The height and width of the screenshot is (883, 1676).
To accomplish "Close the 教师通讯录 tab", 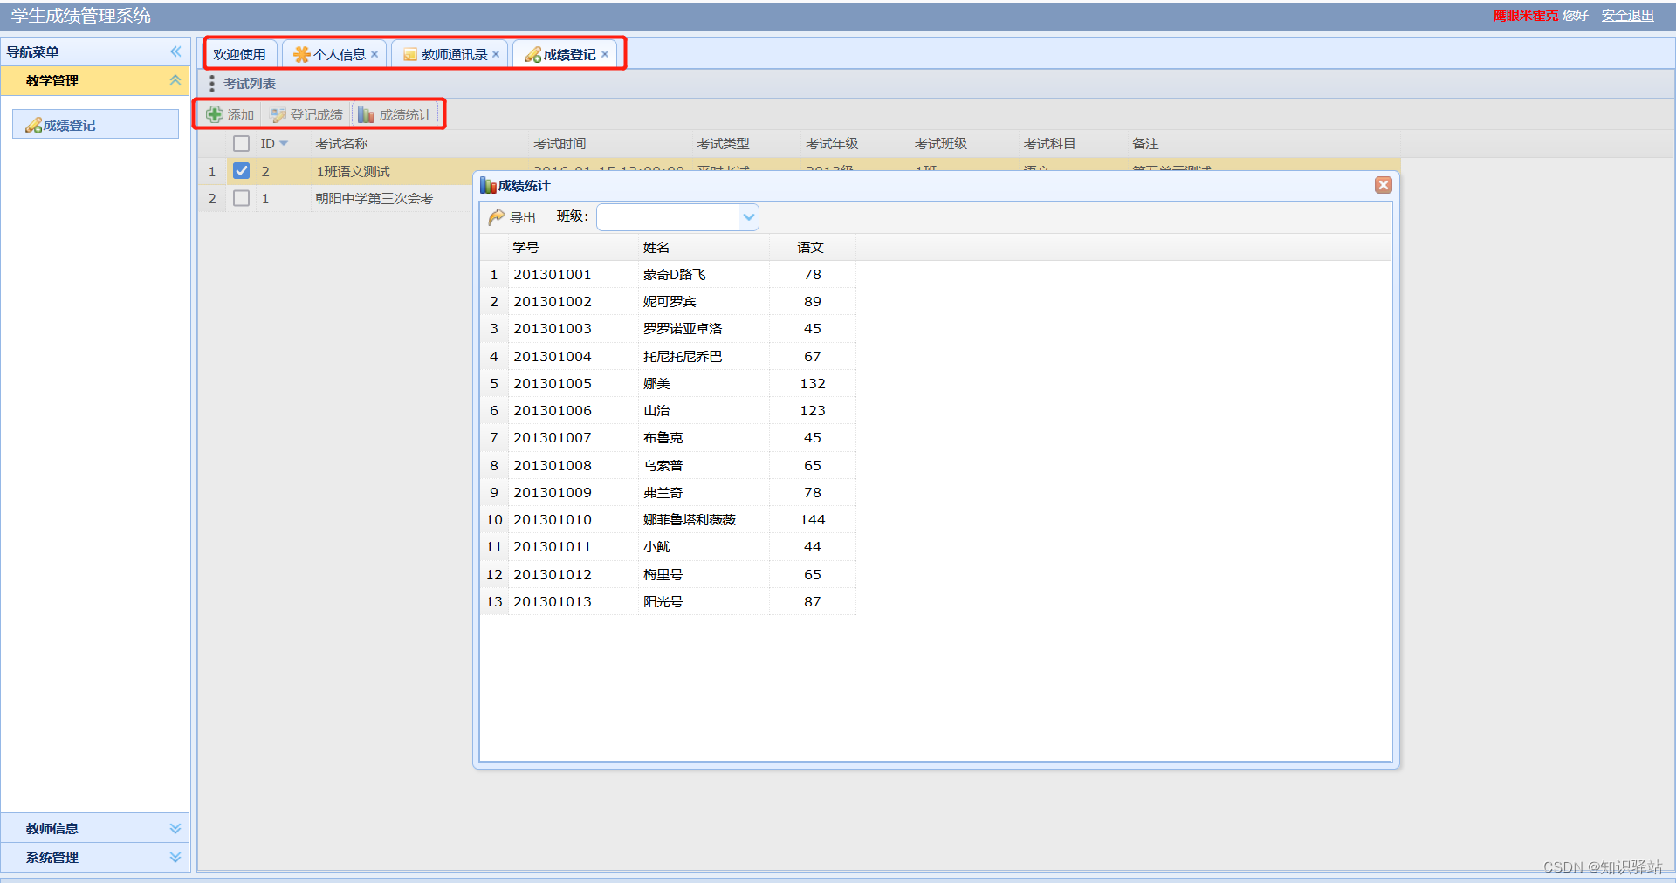I will tap(496, 54).
